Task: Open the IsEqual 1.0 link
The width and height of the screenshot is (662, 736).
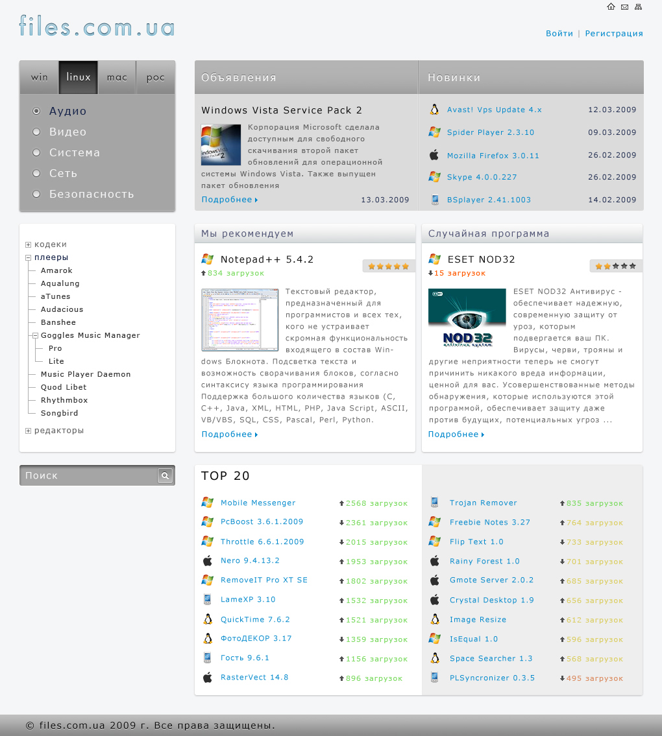Action: 474,639
